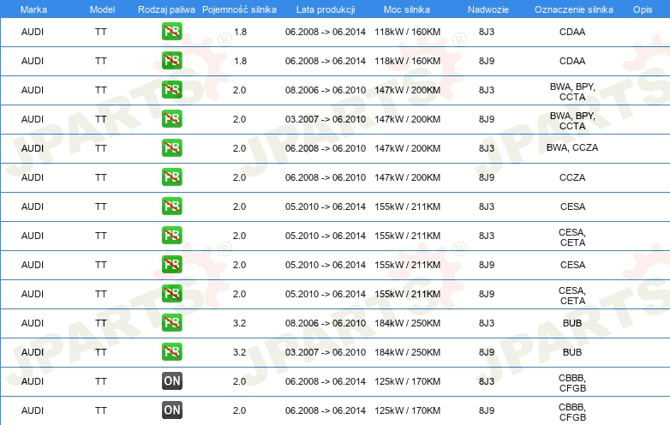Select 8J3 body cell in BWA, CCZA row
Screen dimensions: 670x425
(487, 148)
